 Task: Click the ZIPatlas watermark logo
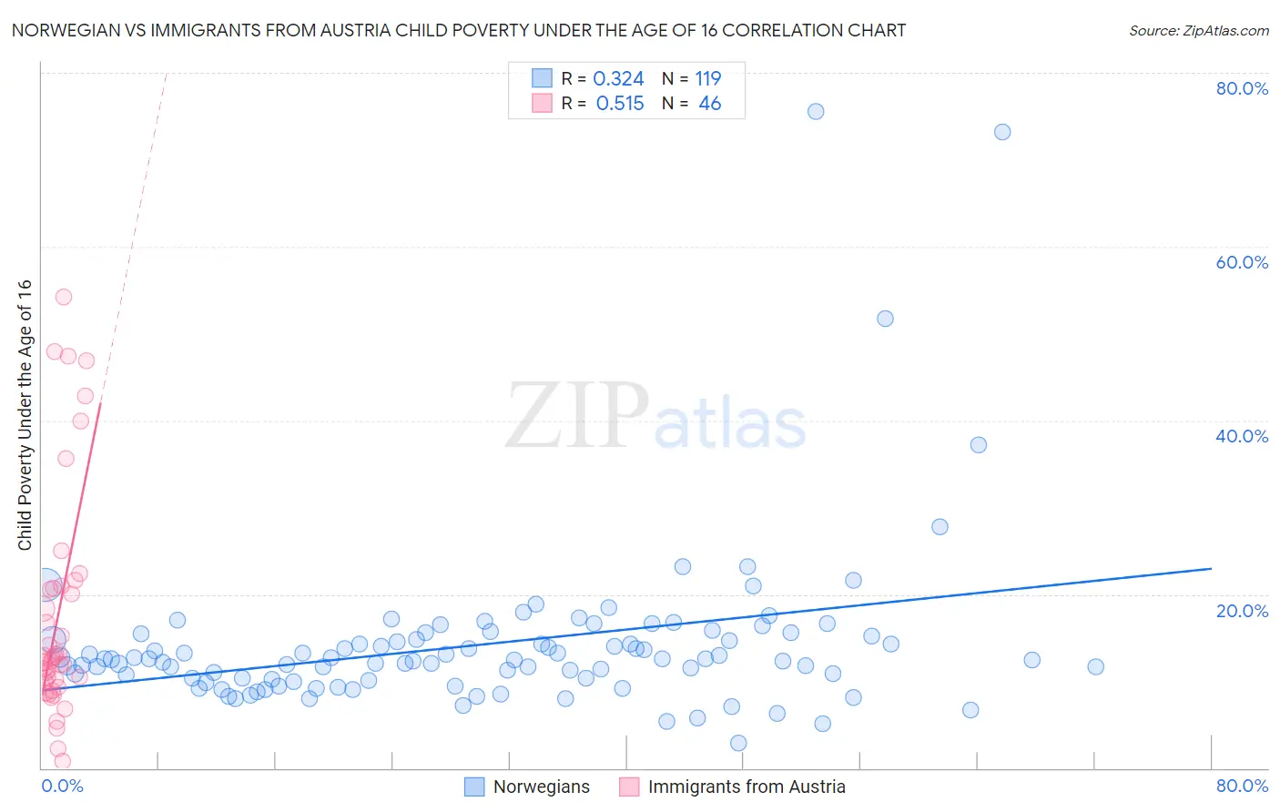pyautogui.click(x=655, y=416)
